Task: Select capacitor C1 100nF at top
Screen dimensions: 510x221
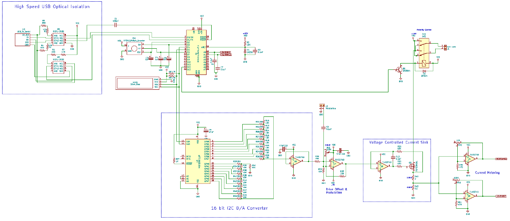Action: pos(116,25)
